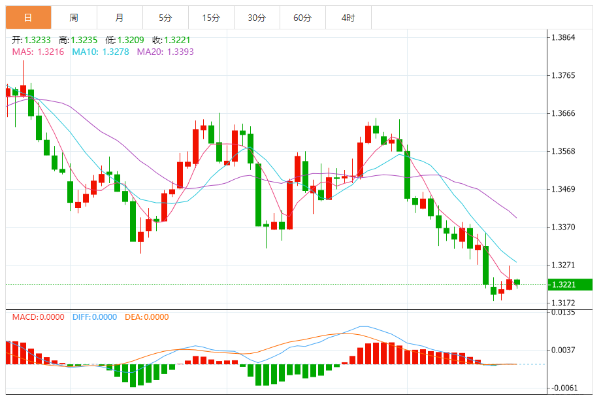Viewport: 601px width, 395px height.
Task: Click the 1.3469 price axis label
Action: pyautogui.click(x=563, y=189)
